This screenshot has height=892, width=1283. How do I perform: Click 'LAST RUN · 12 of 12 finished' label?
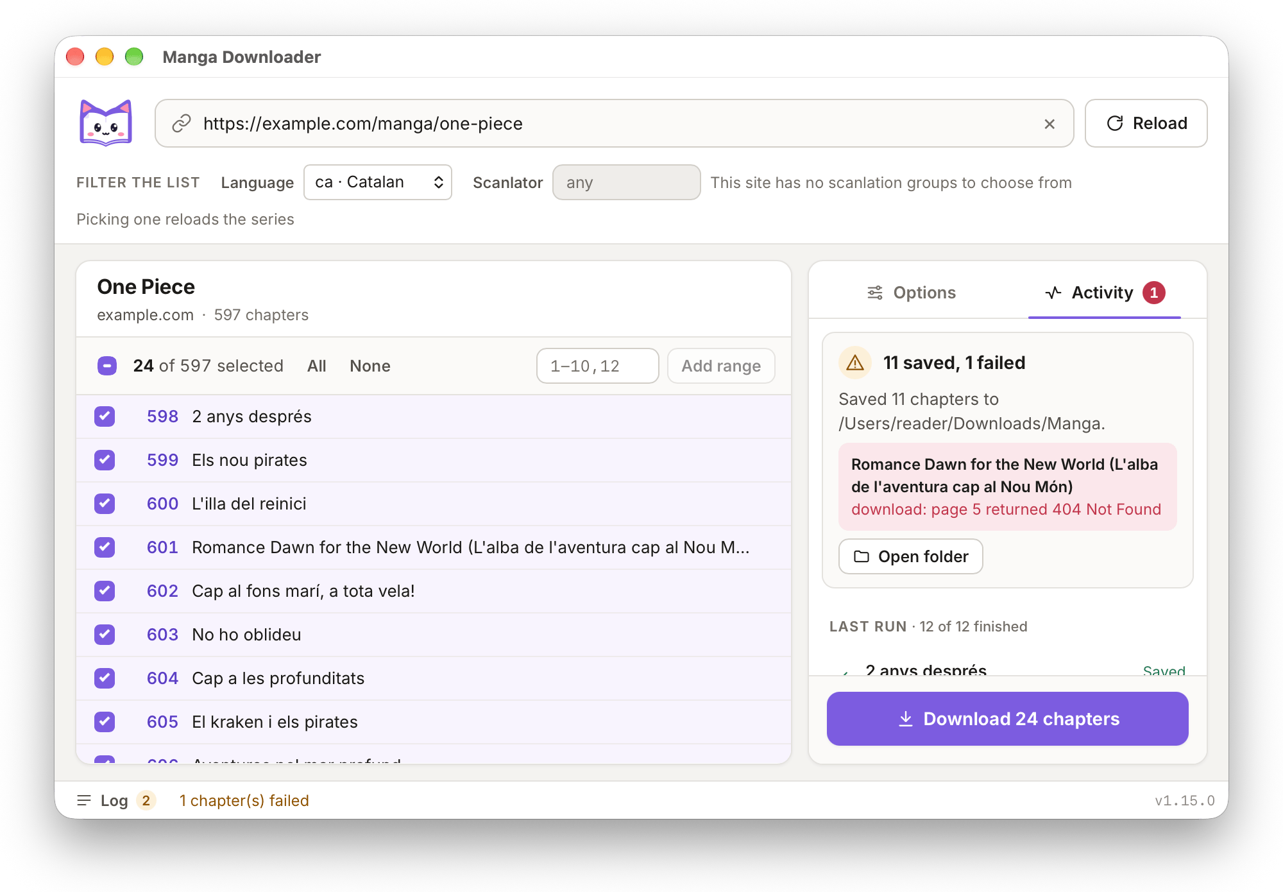click(x=928, y=626)
